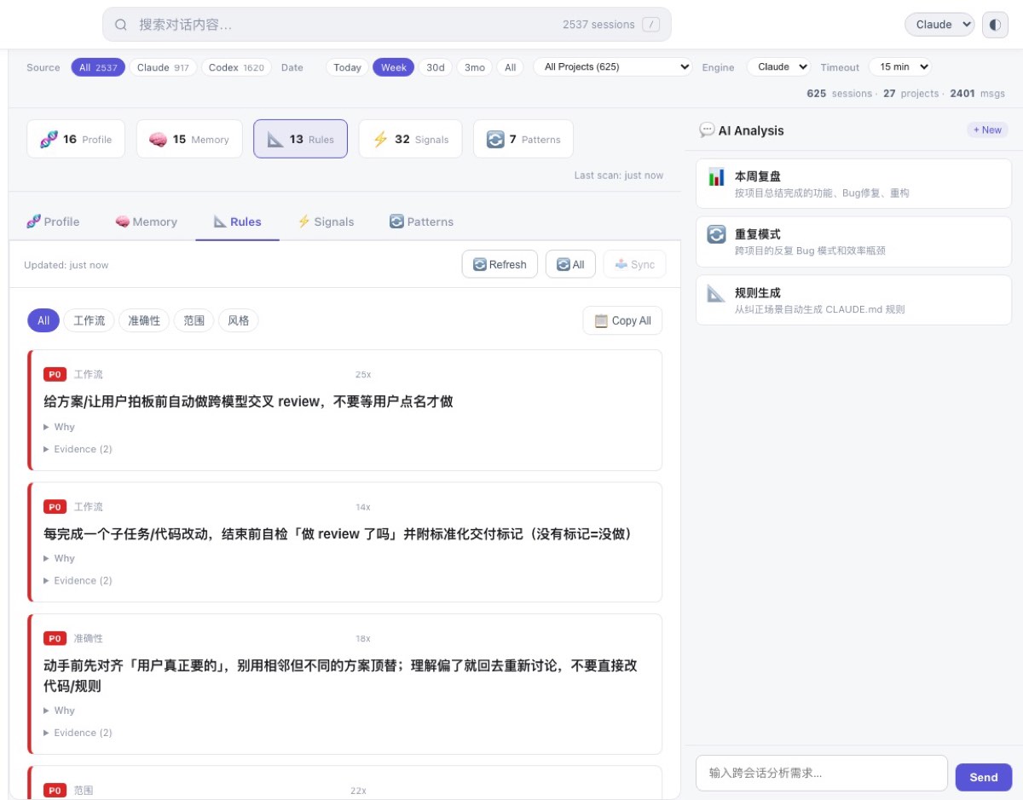Click the P0 badge on the 22x rule
This screenshot has height=800, width=1023.
pos(55,791)
